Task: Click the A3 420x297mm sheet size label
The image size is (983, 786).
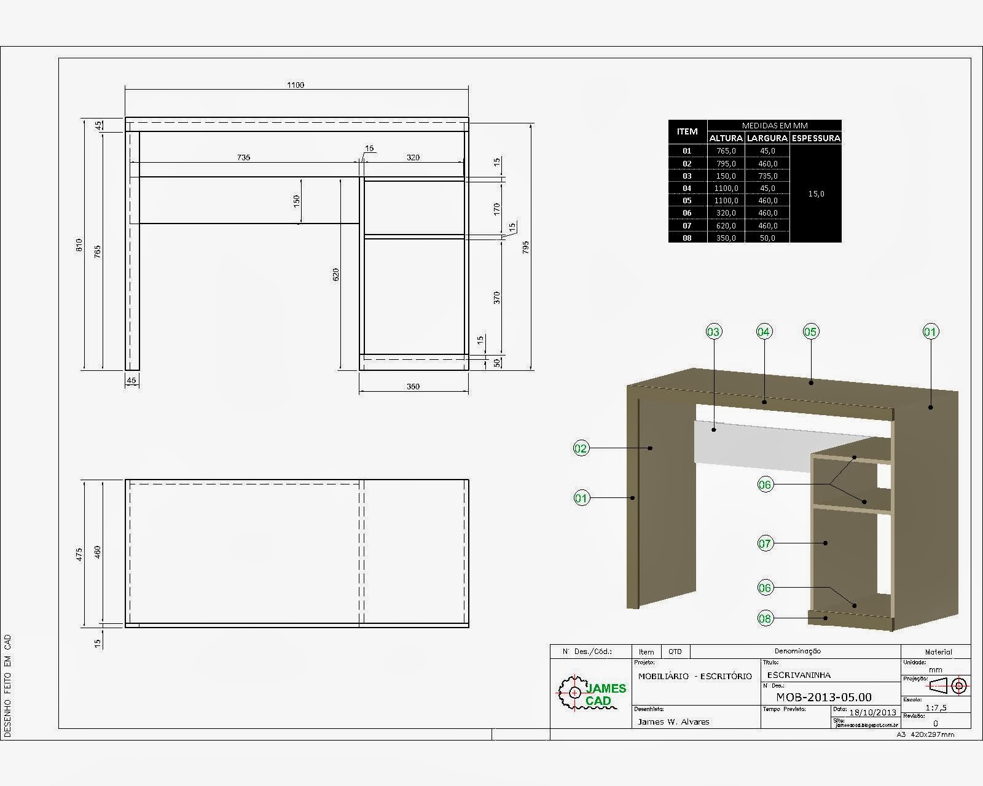Action: pyautogui.click(x=925, y=734)
